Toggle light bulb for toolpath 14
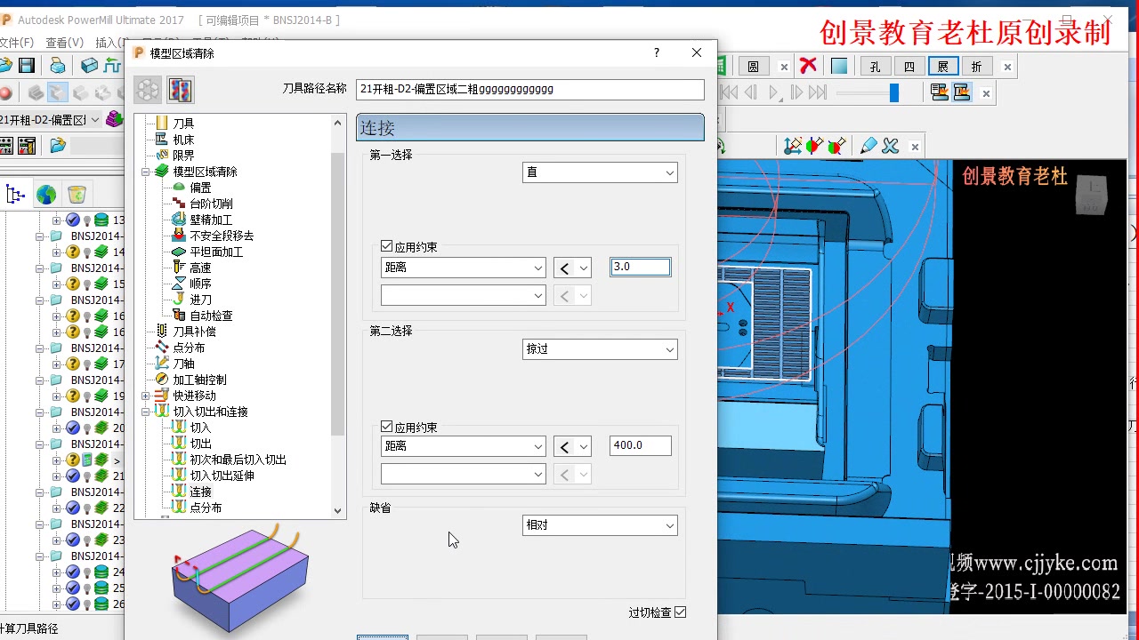1139x640 pixels. tap(87, 252)
